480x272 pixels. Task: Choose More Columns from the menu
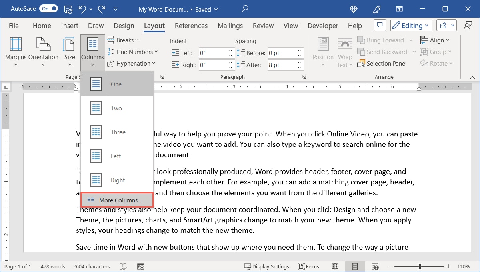pos(116,200)
